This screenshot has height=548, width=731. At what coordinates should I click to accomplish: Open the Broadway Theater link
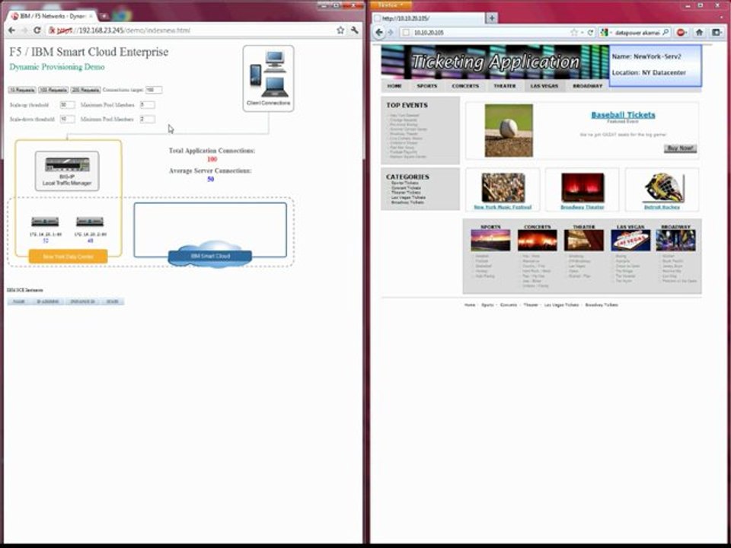click(x=583, y=207)
